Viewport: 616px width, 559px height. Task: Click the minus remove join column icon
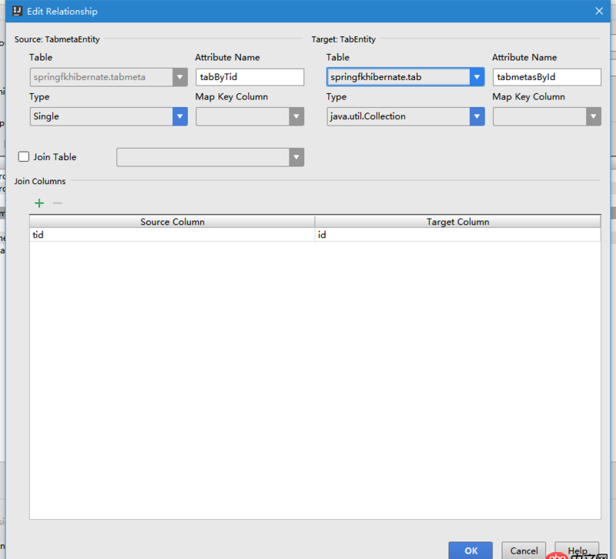(x=57, y=203)
